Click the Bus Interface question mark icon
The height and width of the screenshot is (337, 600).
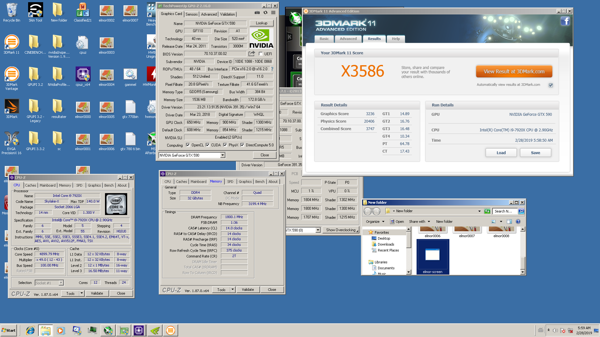coord(272,69)
